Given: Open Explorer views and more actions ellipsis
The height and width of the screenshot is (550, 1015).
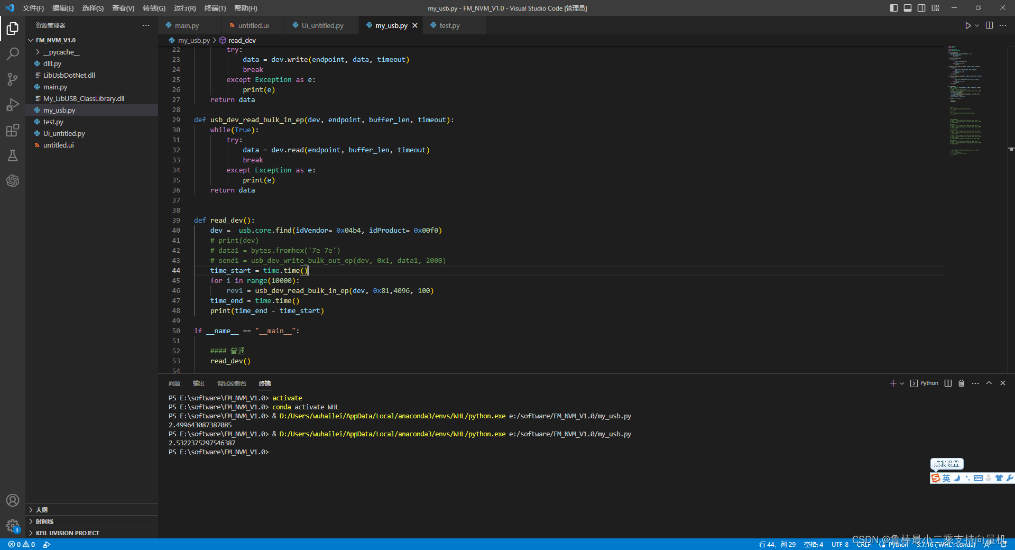Looking at the screenshot, I should pyautogui.click(x=146, y=25).
